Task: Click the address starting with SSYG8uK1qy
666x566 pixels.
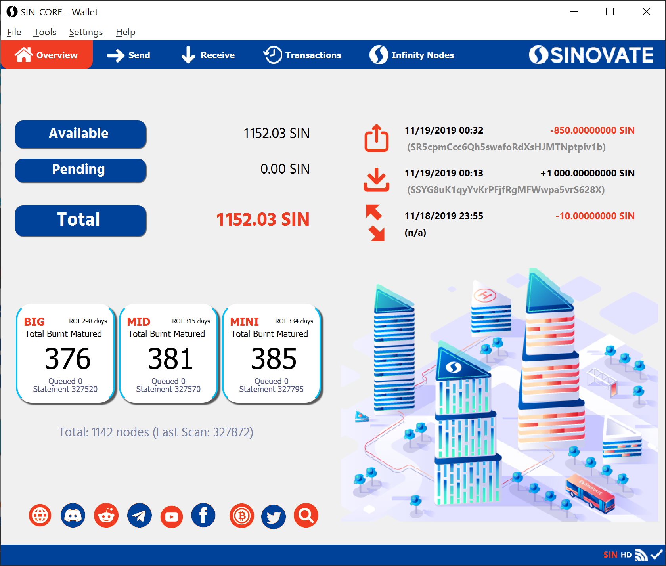Action: [506, 190]
